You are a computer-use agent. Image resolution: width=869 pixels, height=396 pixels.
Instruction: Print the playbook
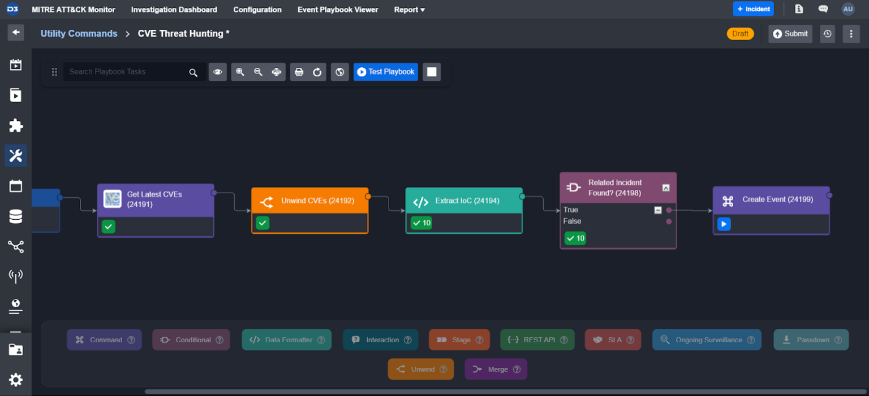(x=299, y=72)
